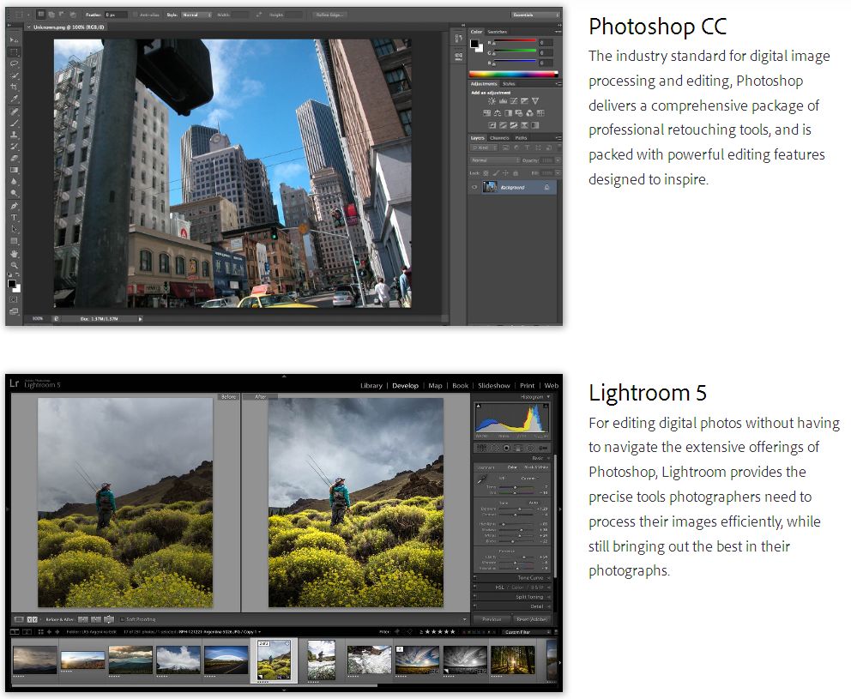Toggle the Anti-alias checkbox in options bar
Image resolution: width=851 pixels, height=699 pixels.
tap(139, 15)
